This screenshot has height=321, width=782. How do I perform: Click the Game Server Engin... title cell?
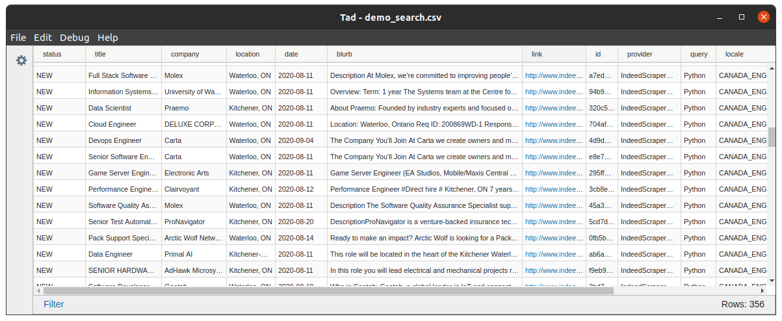(x=124, y=173)
